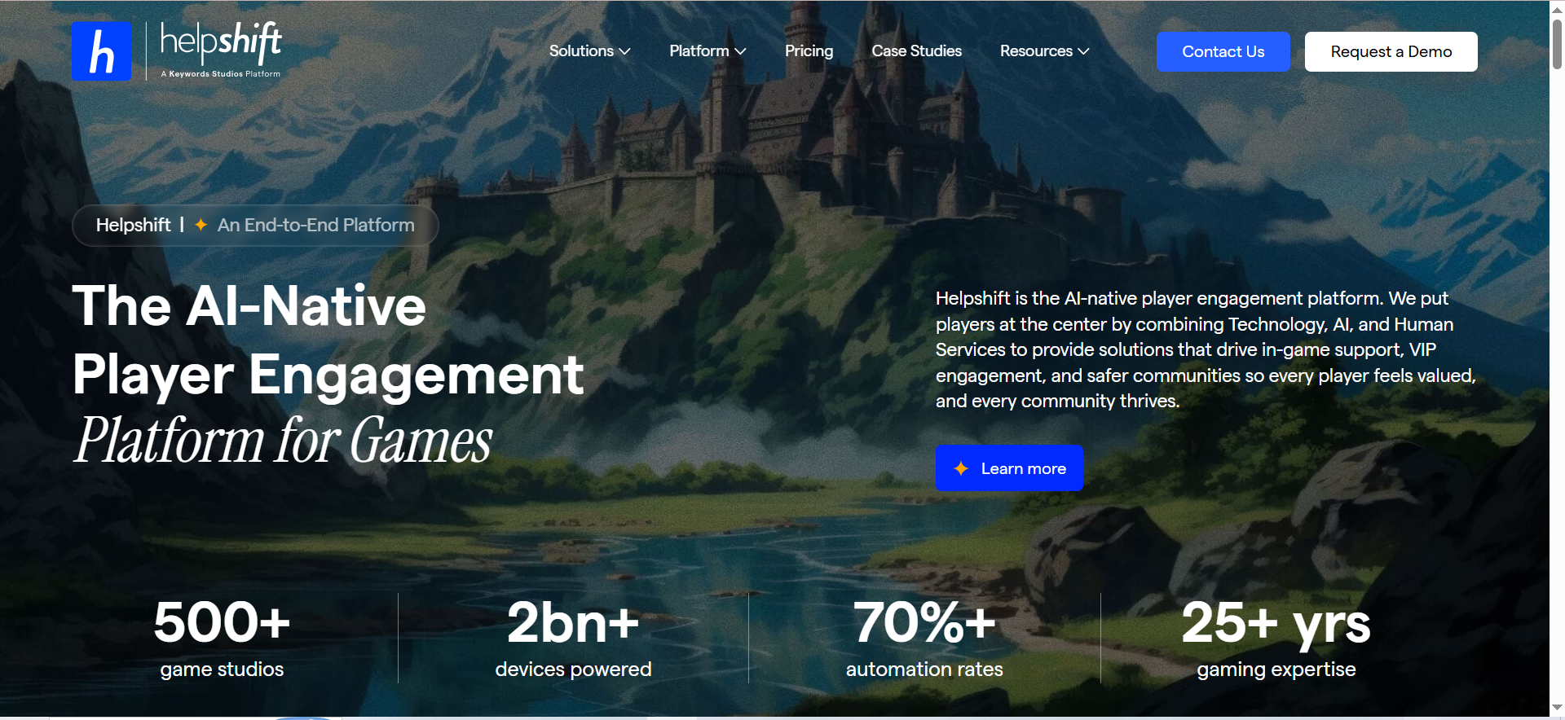
Task: Click the orange star in End-to-End Platform badge
Action: (x=201, y=225)
